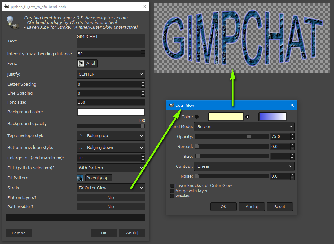Open the Justify CENTER dropdown
The image size is (334, 244).
coord(111,74)
